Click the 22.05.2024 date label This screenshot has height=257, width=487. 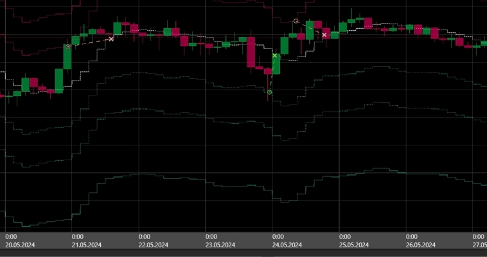[154, 245]
